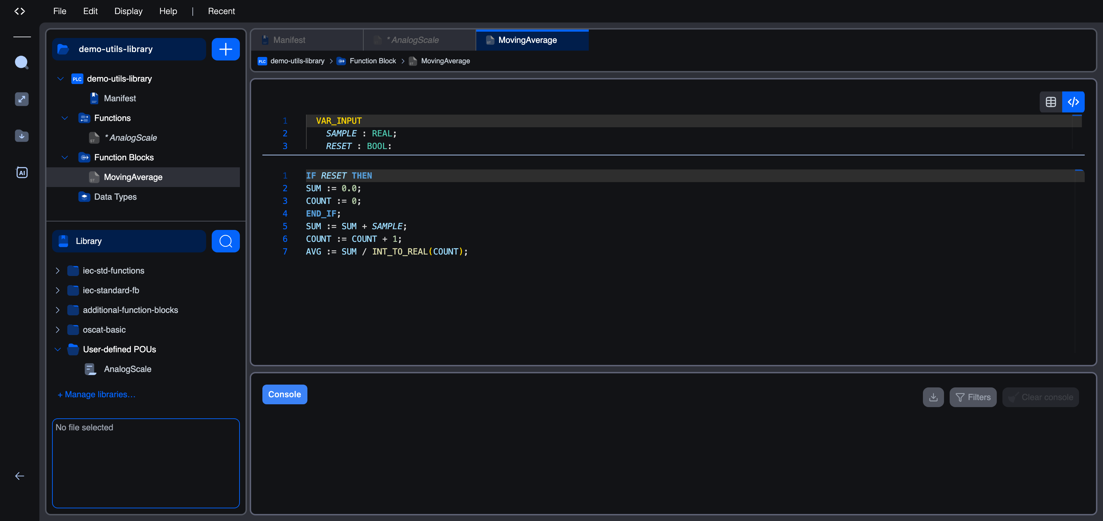Expand the iec-standard-fb library

click(57, 290)
